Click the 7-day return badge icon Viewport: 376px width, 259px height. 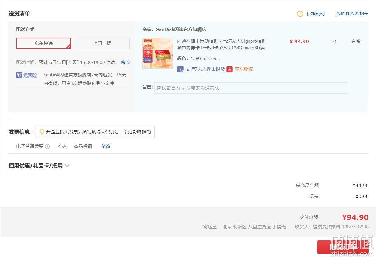tap(180, 69)
